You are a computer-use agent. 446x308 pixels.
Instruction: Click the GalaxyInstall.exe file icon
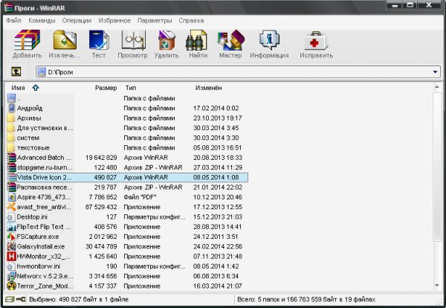click(11, 246)
